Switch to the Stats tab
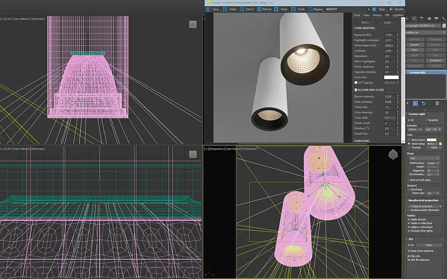This screenshot has width=447, height=279. (366, 15)
